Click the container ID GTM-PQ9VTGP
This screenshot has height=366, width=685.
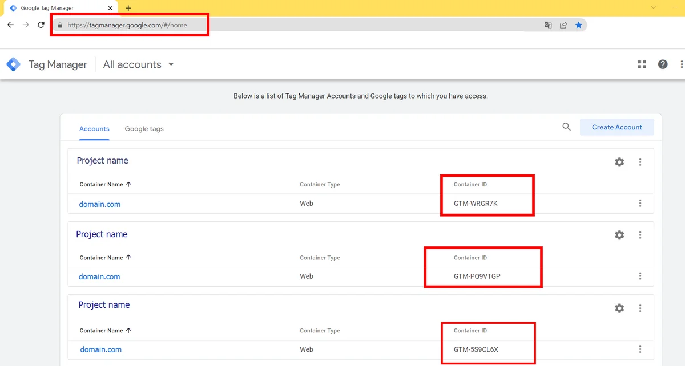(x=477, y=276)
